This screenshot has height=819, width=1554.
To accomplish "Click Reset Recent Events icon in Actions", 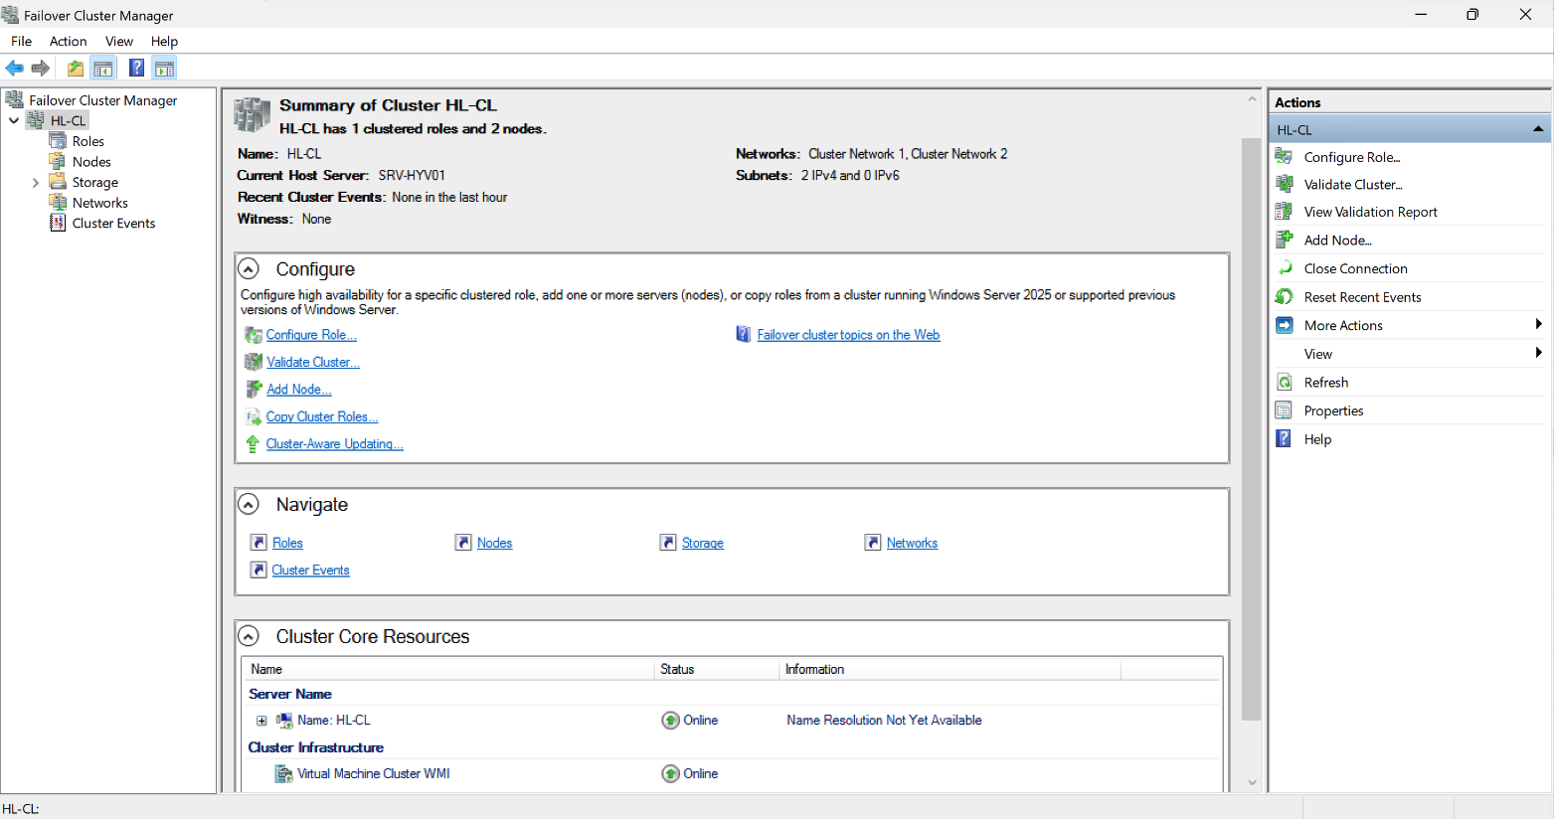I will coord(1285,297).
